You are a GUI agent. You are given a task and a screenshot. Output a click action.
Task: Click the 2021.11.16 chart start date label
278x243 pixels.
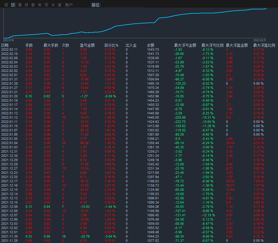point(8,40)
